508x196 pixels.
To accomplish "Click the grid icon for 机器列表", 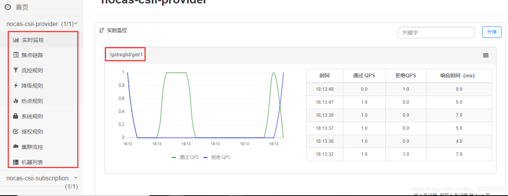I will 16,162.
